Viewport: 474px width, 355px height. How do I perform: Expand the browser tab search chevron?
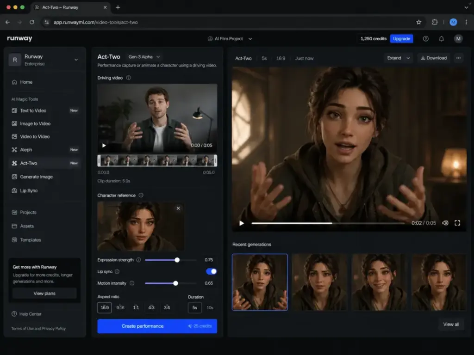pyautogui.click(x=466, y=7)
